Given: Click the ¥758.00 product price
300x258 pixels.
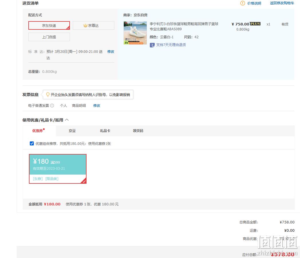Looking at the screenshot, I should click(240, 24).
